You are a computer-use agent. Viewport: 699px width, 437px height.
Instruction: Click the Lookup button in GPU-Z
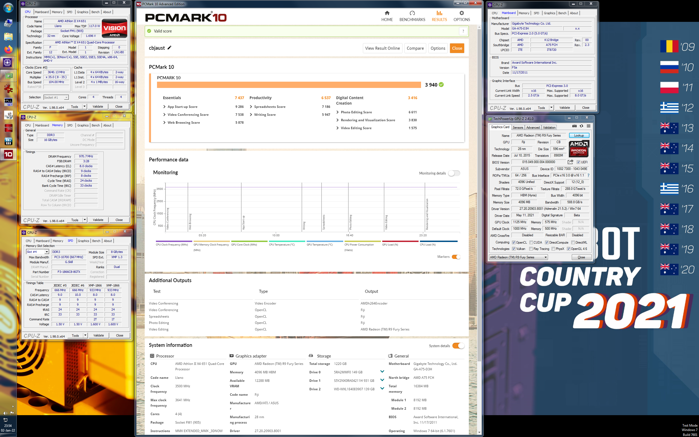(x=579, y=135)
